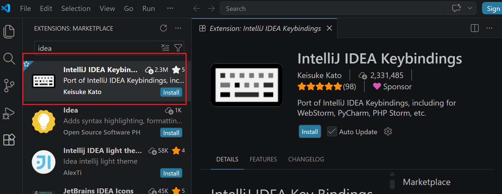Click the five-star rating (98)
The height and width of the screenshot is (194, 502).
point(327,86)
